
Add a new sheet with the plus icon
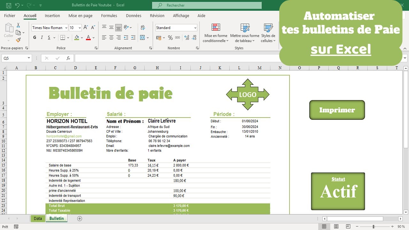point(80,218)
